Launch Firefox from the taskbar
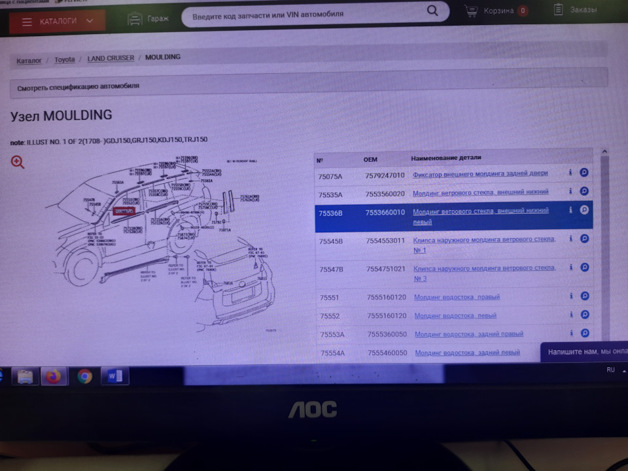The image size is (628, 471). (x=54, y=376)
